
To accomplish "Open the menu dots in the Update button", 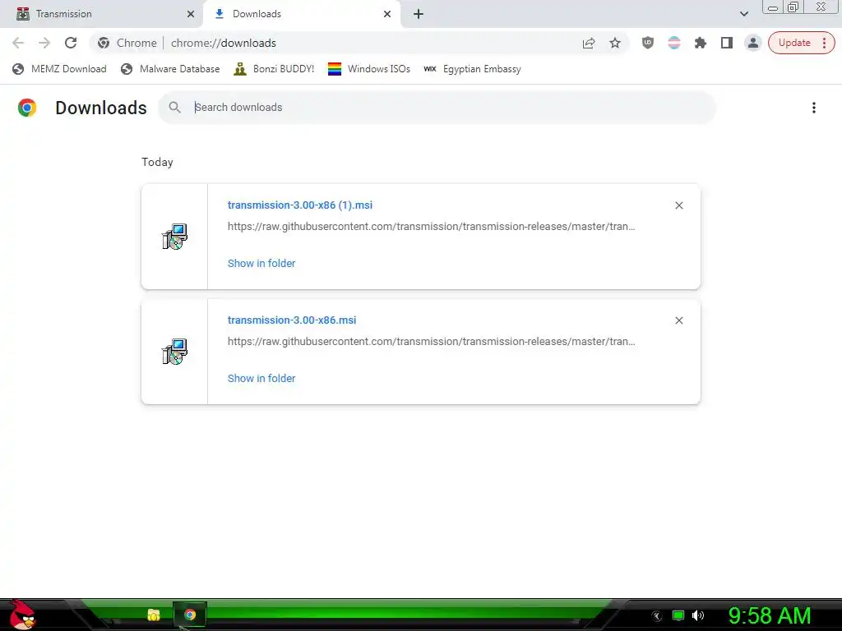I will 824,43.
